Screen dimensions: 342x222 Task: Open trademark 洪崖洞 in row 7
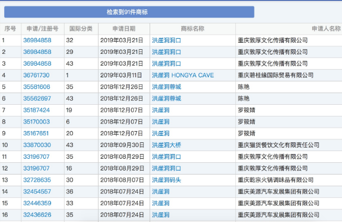click(161, 110)
